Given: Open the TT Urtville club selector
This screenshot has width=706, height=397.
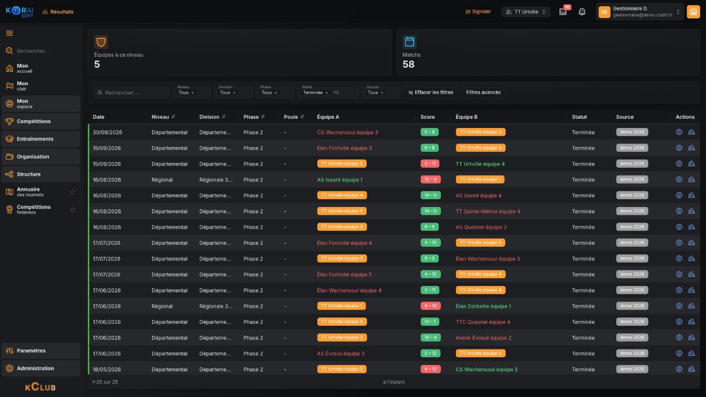Looking at the screenshot, I should click(x=526, y=12).
